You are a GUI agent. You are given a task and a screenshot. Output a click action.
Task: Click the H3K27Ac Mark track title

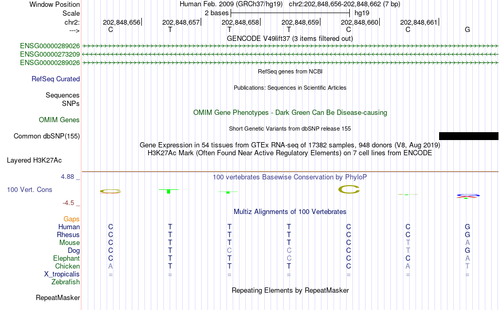pos(290,153)
